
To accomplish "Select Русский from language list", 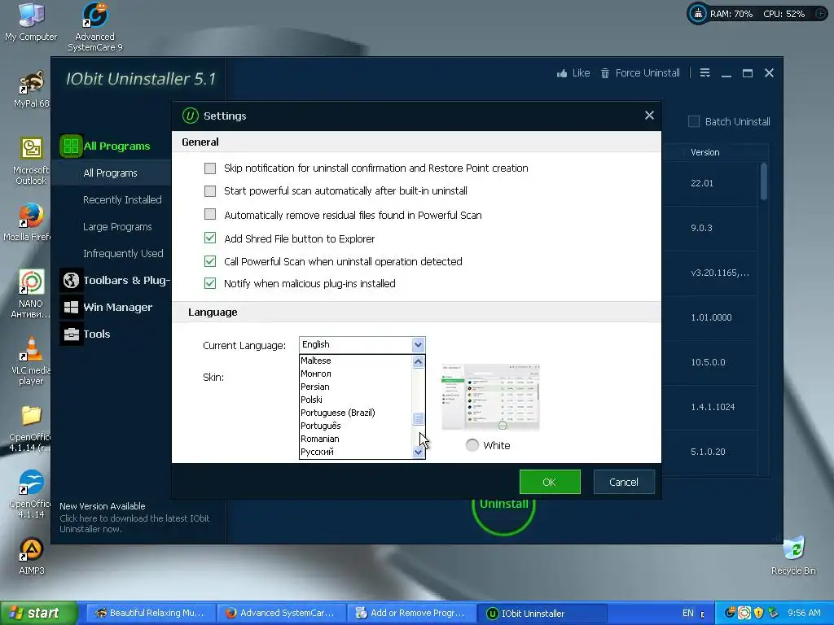I will pos(355,452).
